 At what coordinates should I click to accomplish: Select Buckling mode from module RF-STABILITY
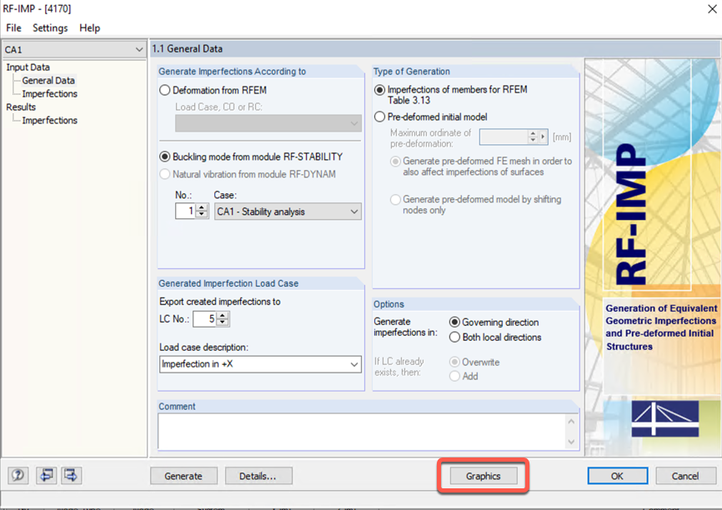pyautogui.click(x=165, y=157)
